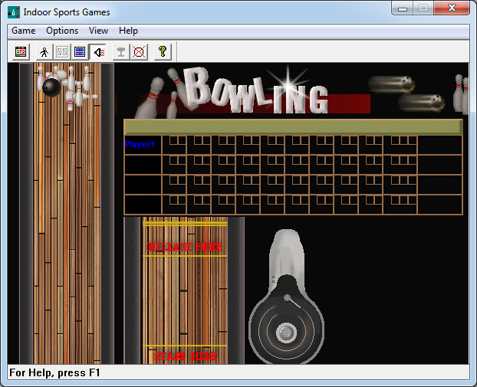Toggle the sound speaker icon
The height and width of the screenshot is (387, 477).
(x=98, y=51)
